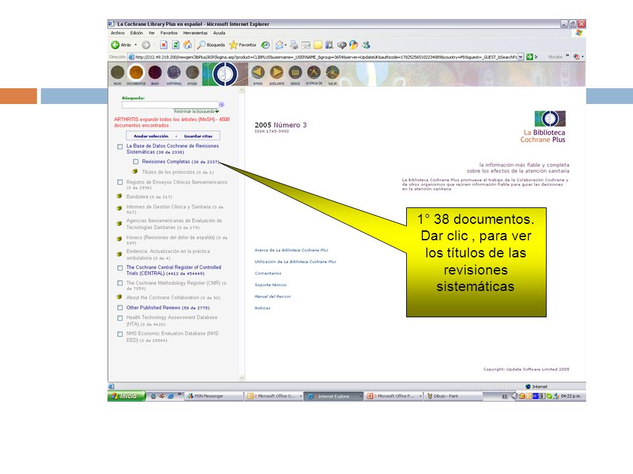Go to browser home page icon
This screenshot has height=474, width=633.
[188, 45]
